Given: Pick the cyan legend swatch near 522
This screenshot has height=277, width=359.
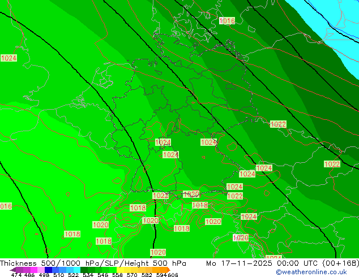Looking at the screenshot, I should [77, 270].
